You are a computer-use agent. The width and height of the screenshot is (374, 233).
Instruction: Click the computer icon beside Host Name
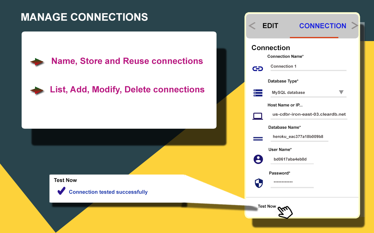tap(258, 116)
